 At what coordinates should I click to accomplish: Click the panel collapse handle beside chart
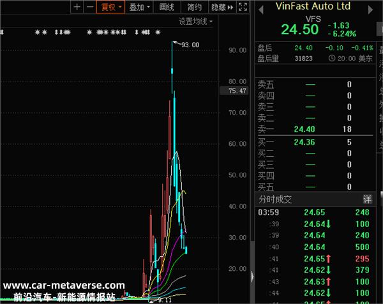point(252,277)
